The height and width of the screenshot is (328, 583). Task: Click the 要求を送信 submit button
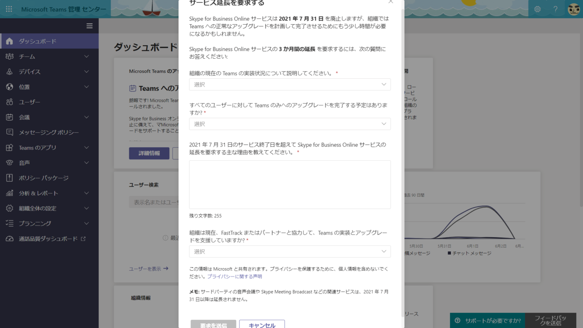tap(213, 324)
